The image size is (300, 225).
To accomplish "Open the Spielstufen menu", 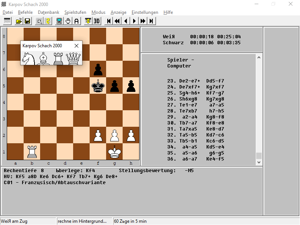I will coord(75,12).
